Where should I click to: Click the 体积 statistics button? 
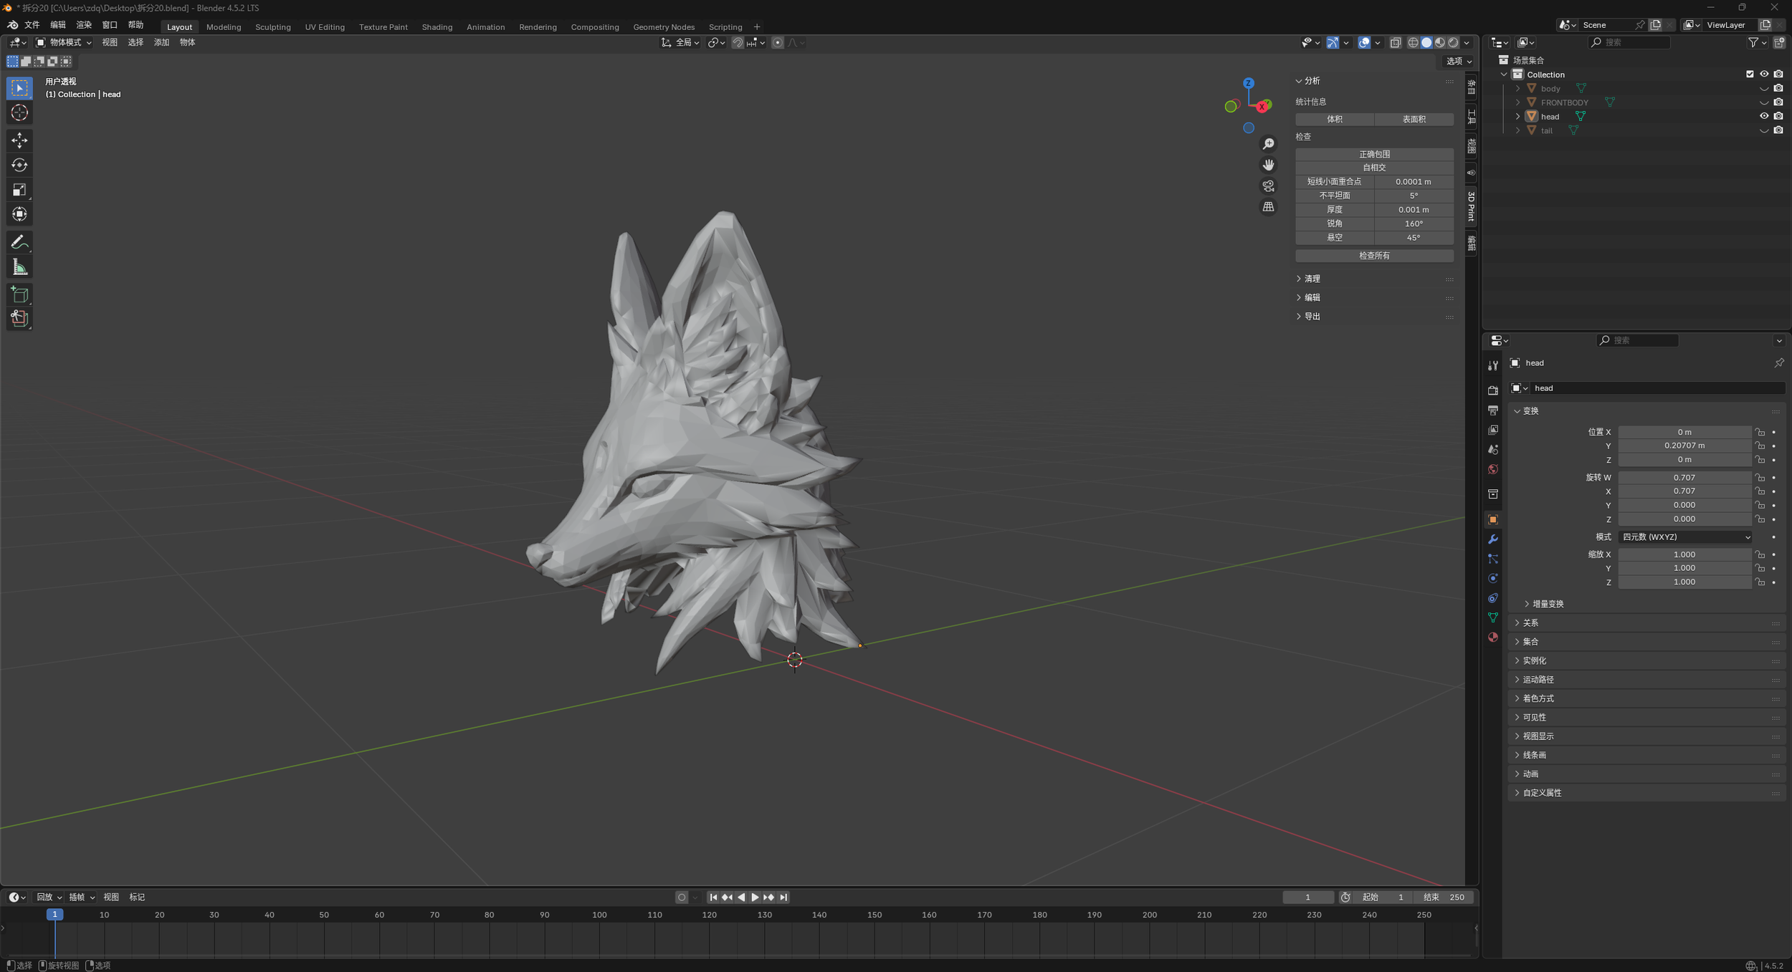[x=1334, y=120]
